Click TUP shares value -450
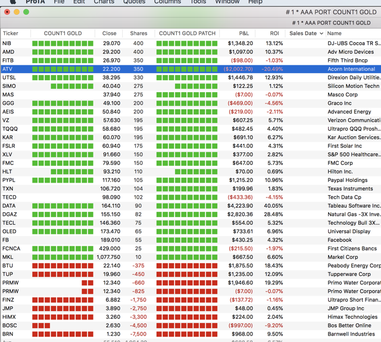The image size is (381, 342). (138, 274)
